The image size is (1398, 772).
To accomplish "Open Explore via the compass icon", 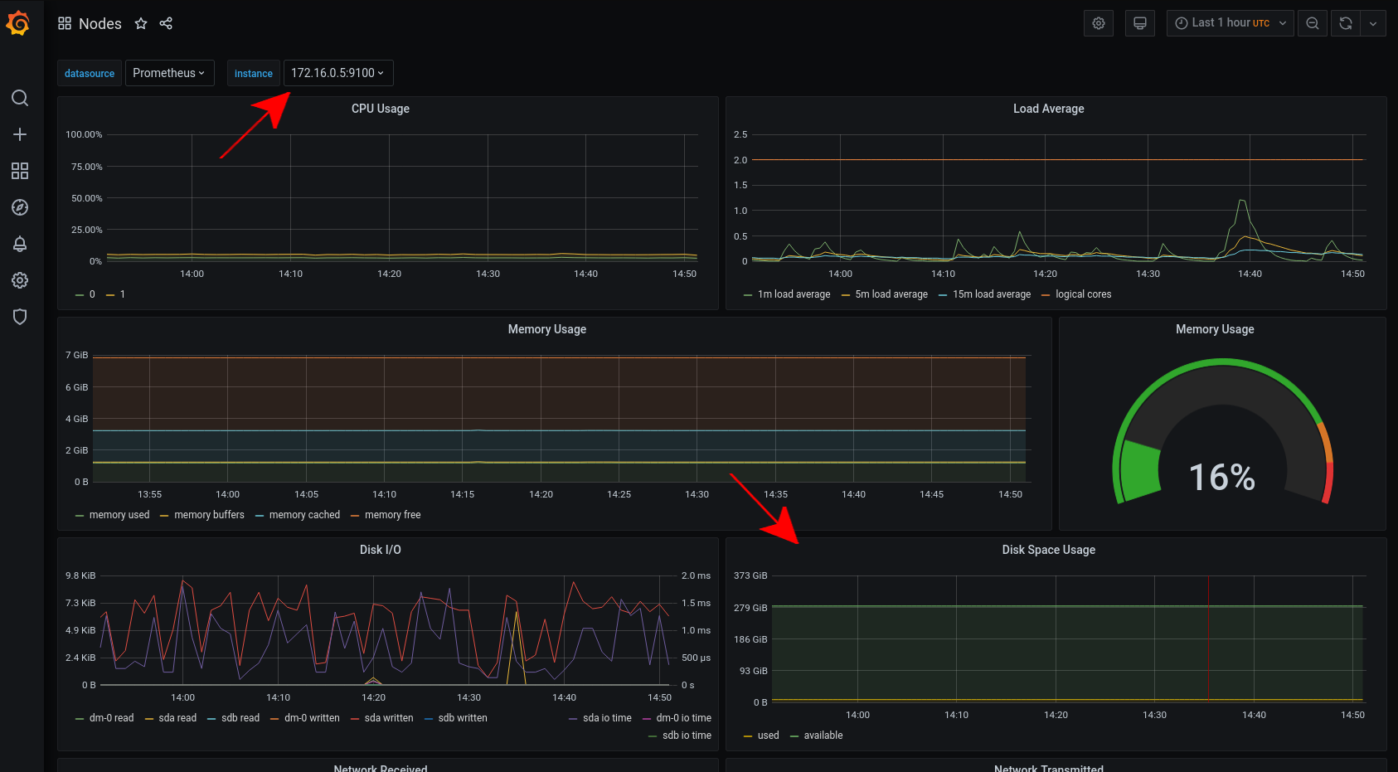I will [x=20, y=207].
